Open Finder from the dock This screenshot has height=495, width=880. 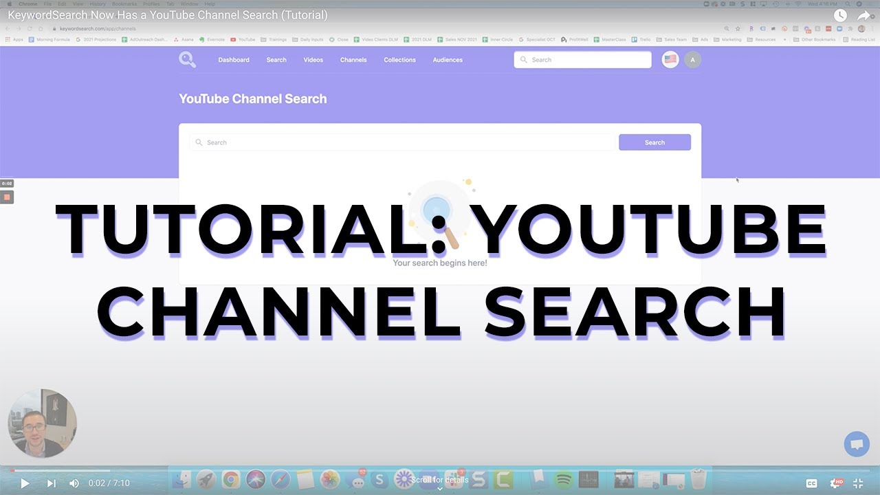tap(181, 478)
